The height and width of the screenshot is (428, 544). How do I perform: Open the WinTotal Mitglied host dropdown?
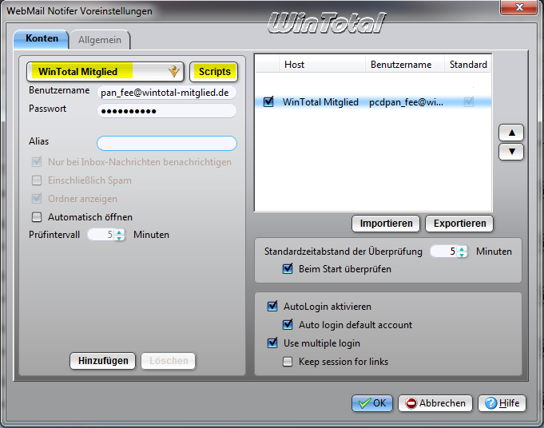coord(105,72)
